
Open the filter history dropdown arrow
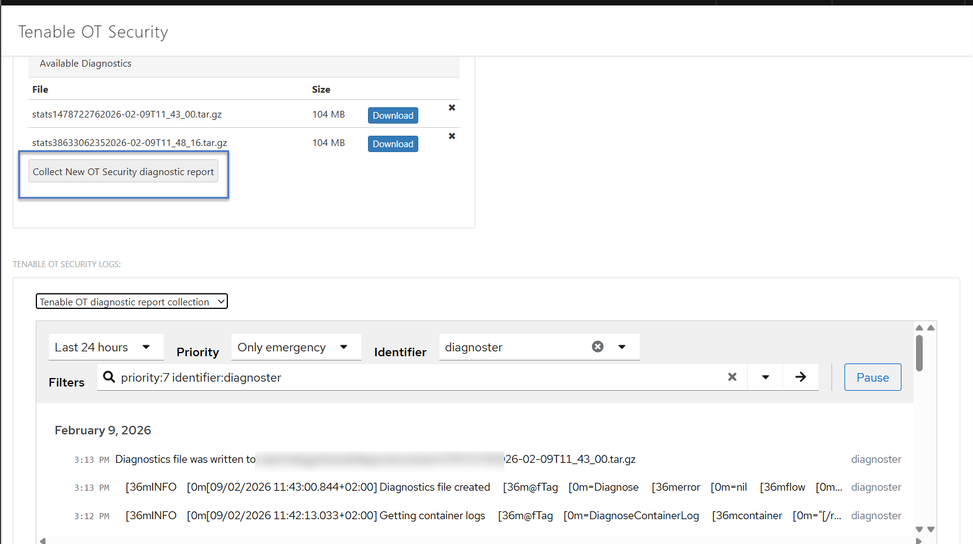pyautogui.click(x=765, y=377)
